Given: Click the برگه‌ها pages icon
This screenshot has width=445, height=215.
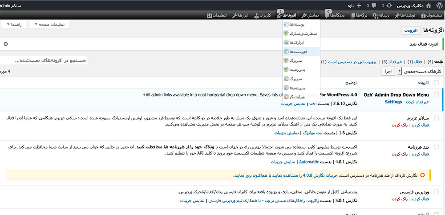Looking at the screenshot, I should (x=353, y=16).
